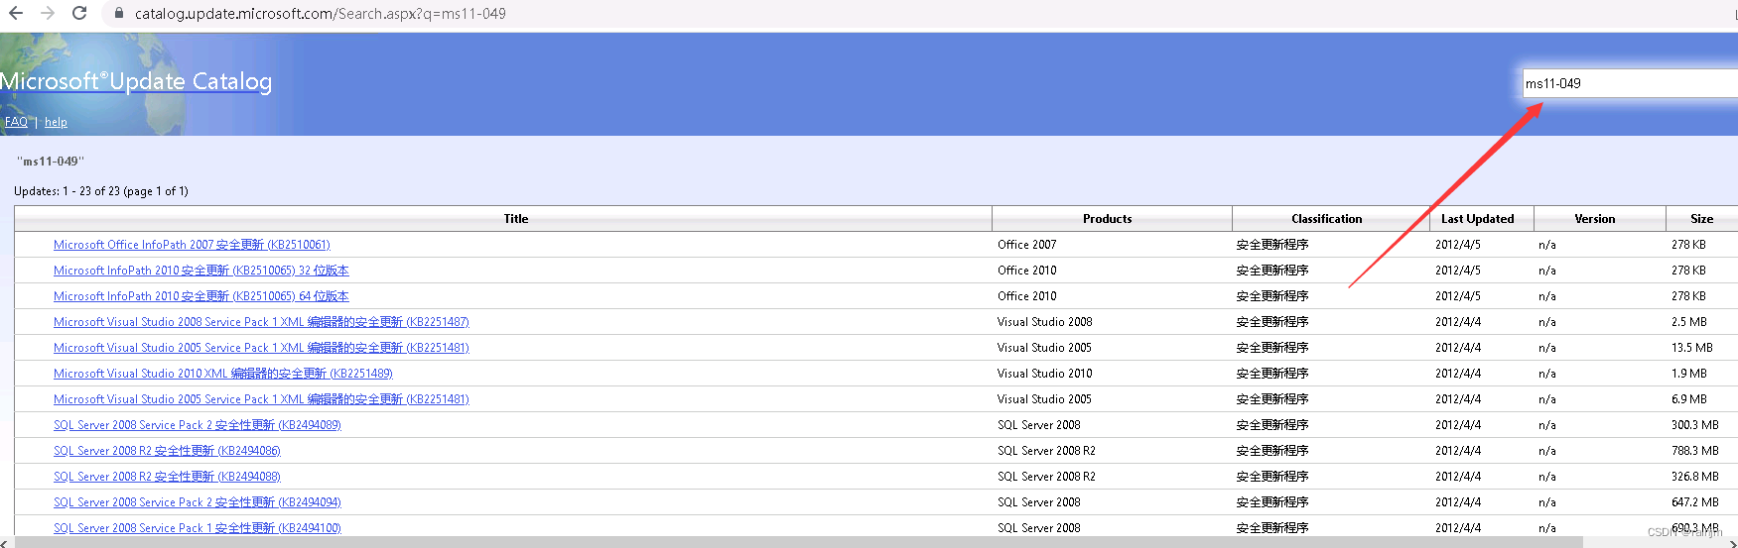Open SQL Server 2008 R2 KB2494086 update
1738x548 pixels.
(167, 451)
